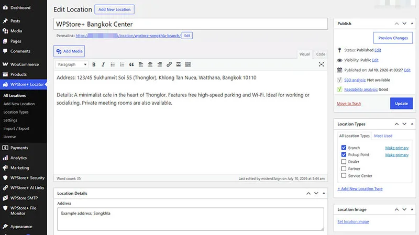The image size is (419, 235).
Task: Open Location Types submenu item
Action: [16, 112]
